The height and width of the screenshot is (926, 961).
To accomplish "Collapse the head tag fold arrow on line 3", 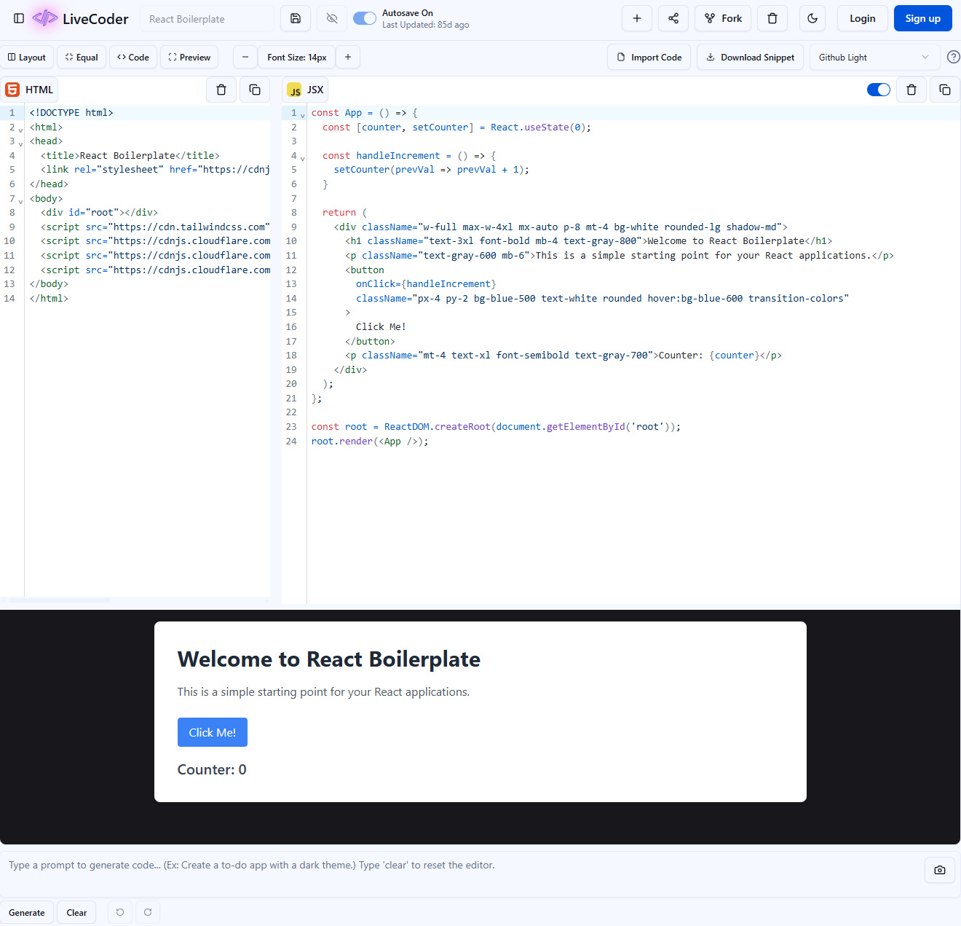I will [20, 144].
